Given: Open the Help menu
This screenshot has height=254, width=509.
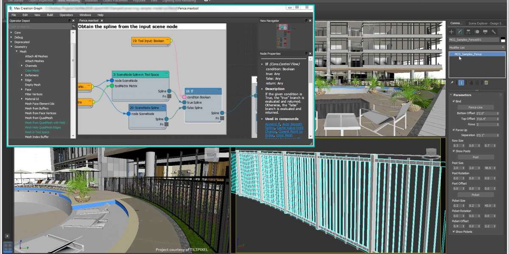Looking at the screenshot, I should [101, 15].
